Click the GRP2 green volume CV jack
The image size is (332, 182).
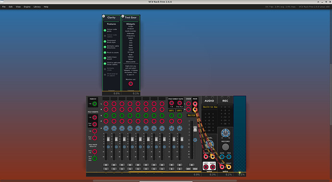coord(179,116)
